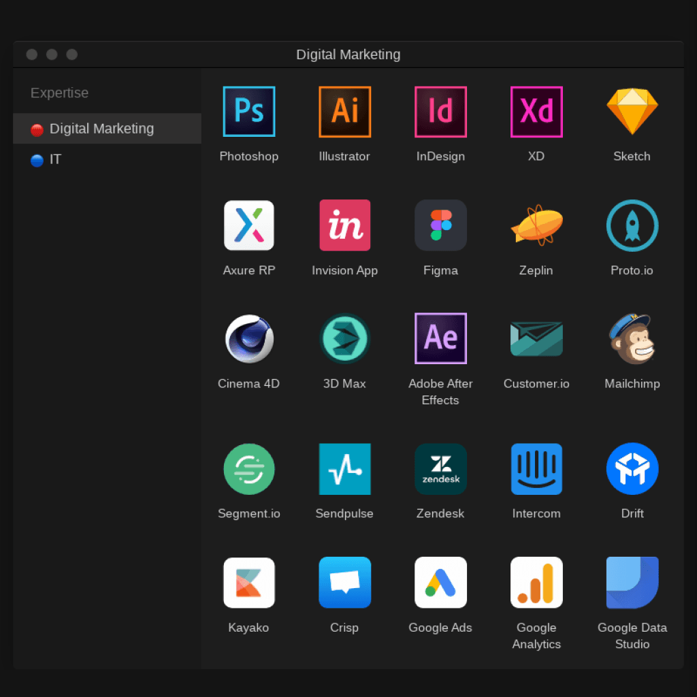The height and width of the screenshot is (697, 697).
Task: Click the Kayako label text
Action: pos(248,628)
